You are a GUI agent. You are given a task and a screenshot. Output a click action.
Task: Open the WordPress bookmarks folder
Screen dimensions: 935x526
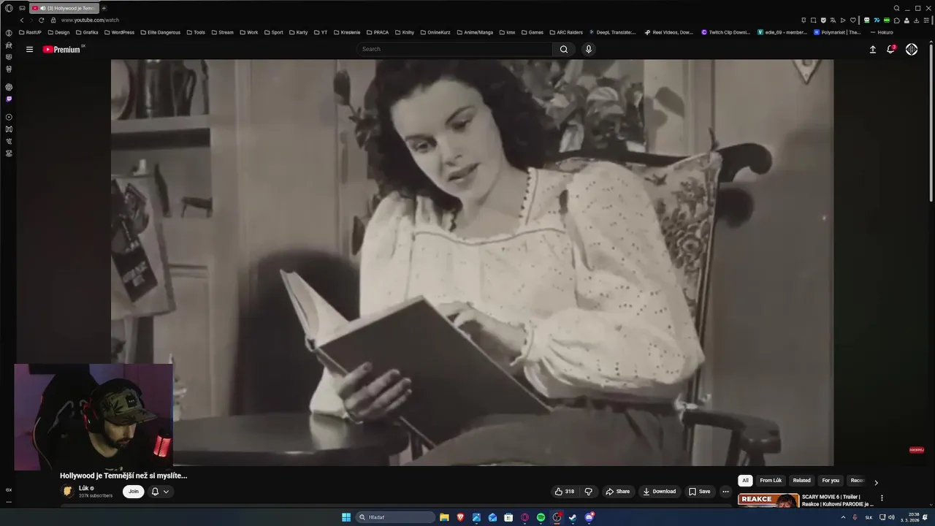coord(119,32)
